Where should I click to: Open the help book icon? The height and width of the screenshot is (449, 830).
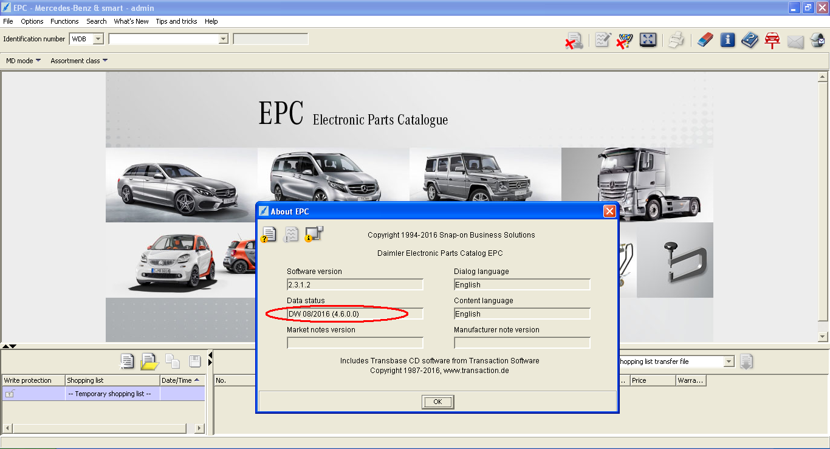750,41
